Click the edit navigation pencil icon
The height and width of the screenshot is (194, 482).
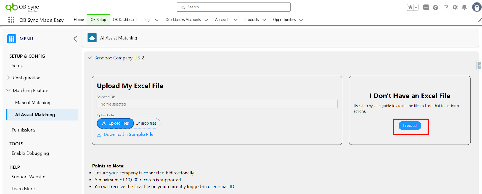tap(480, 20)
